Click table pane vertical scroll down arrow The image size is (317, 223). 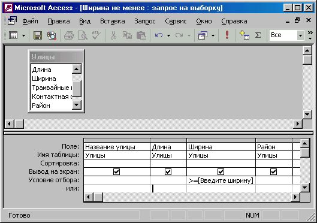307,114
